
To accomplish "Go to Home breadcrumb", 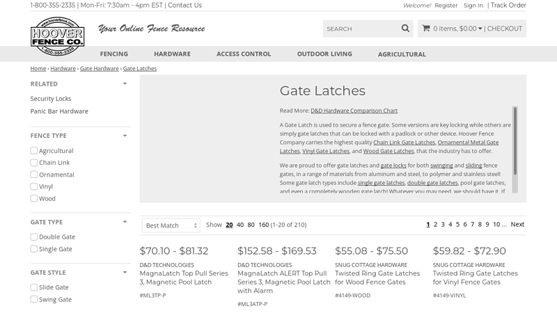I will click(38, 68).
